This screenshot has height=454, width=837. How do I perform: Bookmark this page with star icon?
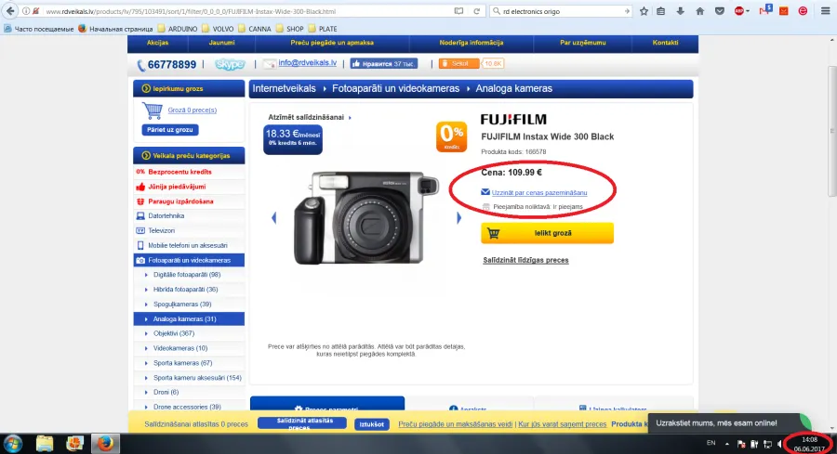644,11
